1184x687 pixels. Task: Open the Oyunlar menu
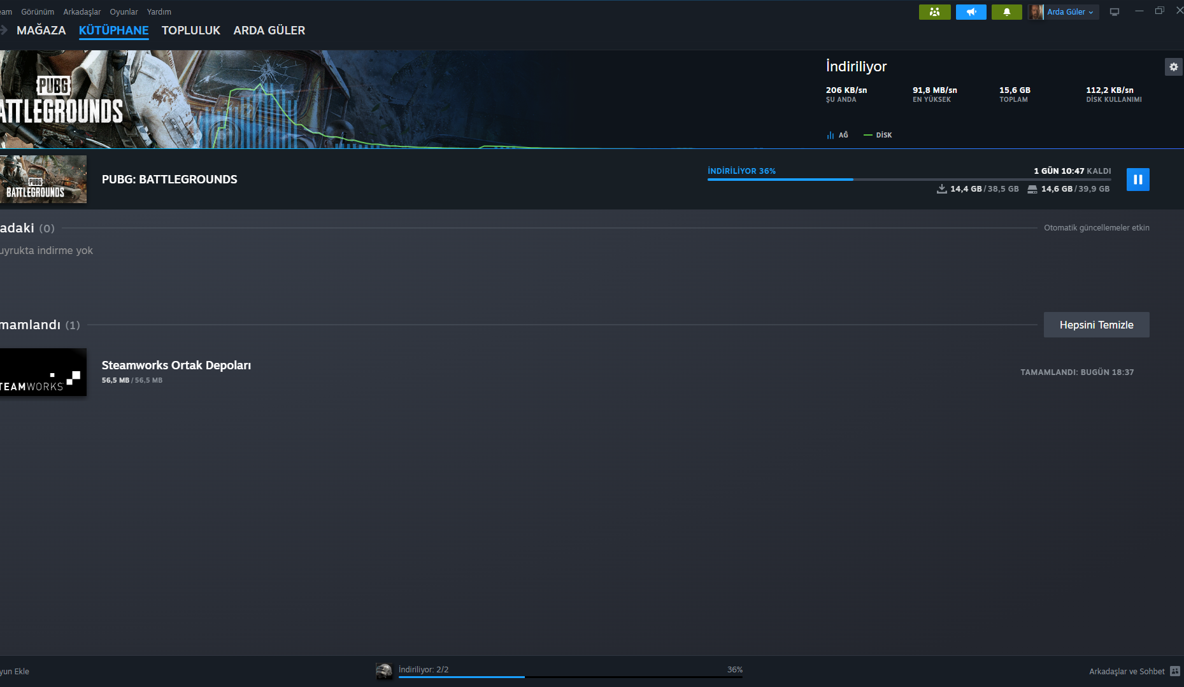coord(124,12)
